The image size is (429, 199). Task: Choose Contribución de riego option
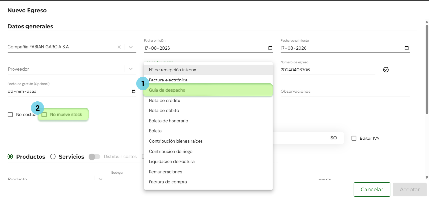pyautogui.click(x=208, y=151)
